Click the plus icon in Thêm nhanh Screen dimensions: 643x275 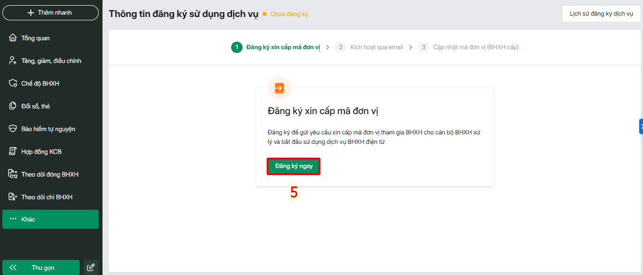click(x=31, y=13)
